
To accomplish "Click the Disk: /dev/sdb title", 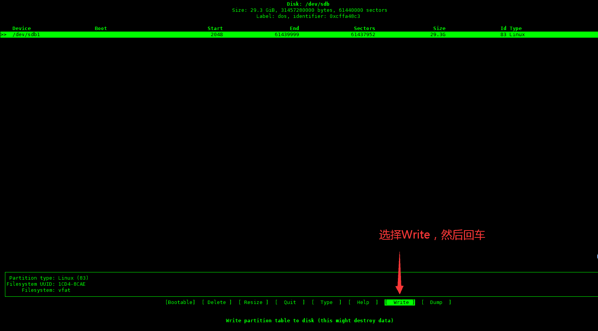I will coord(308,4).
